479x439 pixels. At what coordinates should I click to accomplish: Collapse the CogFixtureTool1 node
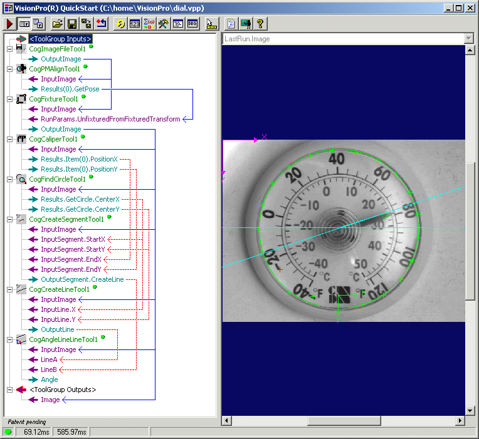click(x=10, y=99)
